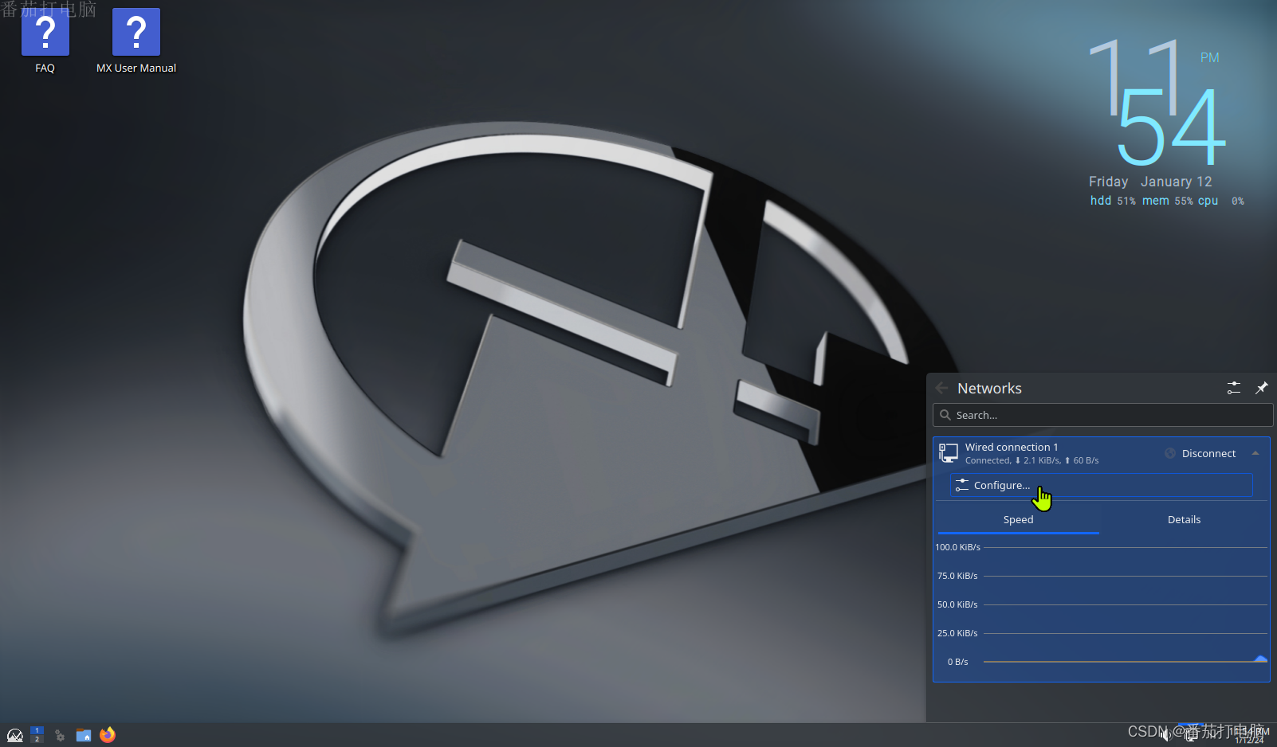Open the MX application launcher menu

pyautogui.click(x=15, y=735)
